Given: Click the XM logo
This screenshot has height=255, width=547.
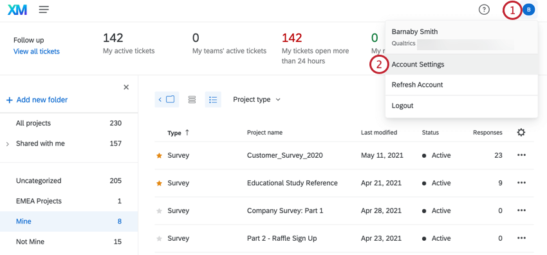Looking at the screenshot, I should (17, 10).
